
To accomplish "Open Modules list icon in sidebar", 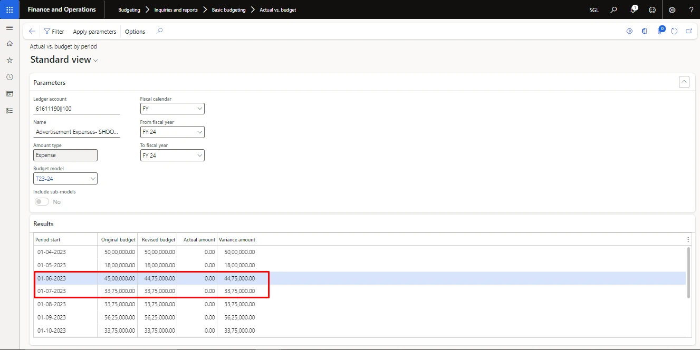I will click(9, 111).
